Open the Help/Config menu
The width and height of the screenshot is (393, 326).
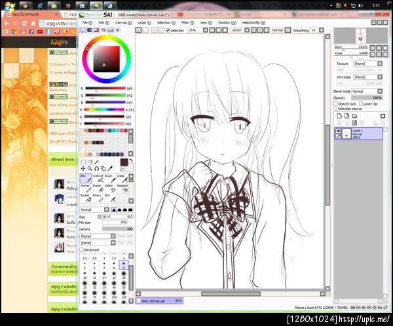253,22
